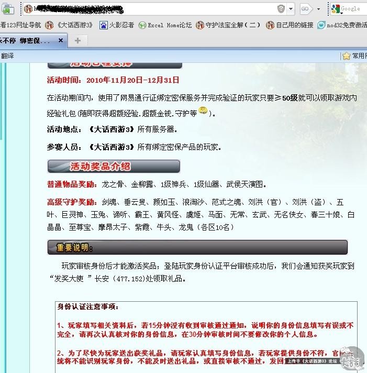Open a new tab with the plus button
Viewport: 367px width, 373px height.
(x=77, y=41)
